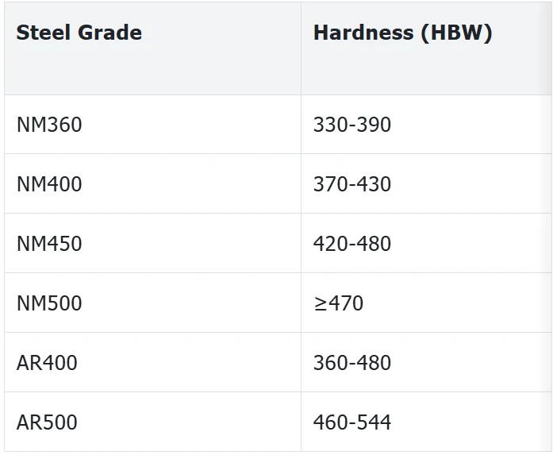557x455 pixels.
Task: Click the 420-480 hardness value
Action: pyautogui.click(x=352, y=244)
